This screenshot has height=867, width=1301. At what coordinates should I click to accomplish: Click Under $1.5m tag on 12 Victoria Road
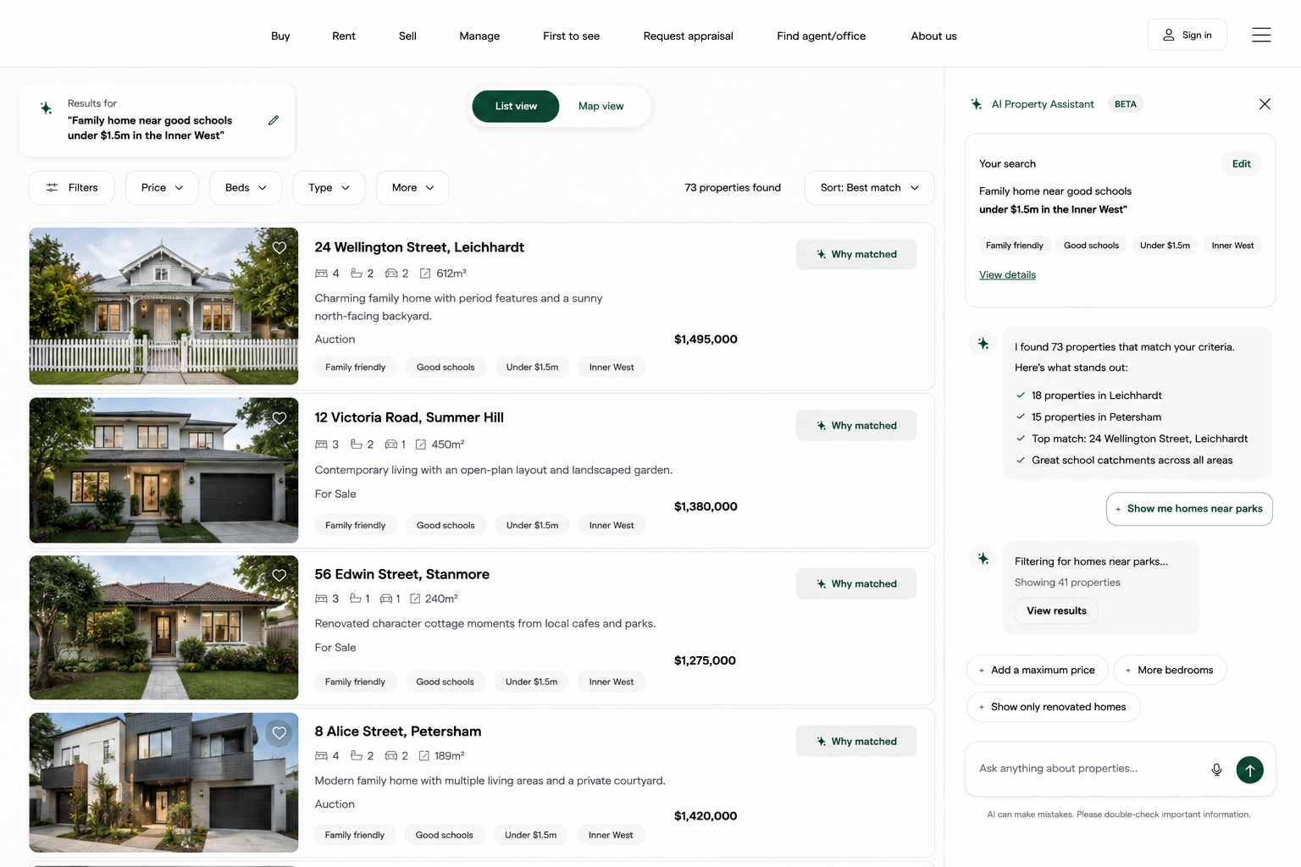click(532, 526)
